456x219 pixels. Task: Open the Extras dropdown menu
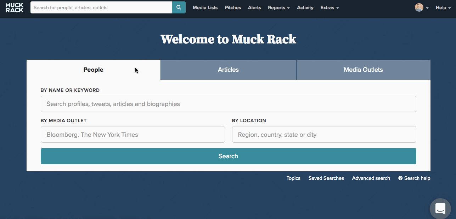(x=329, y=7)
